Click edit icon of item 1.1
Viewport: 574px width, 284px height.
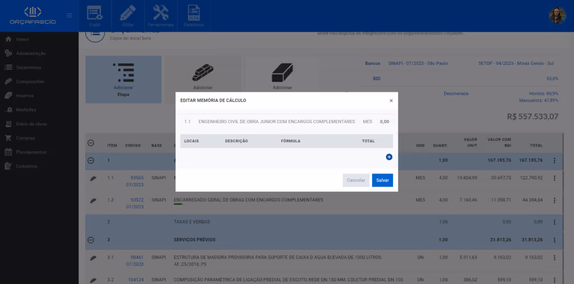tap(93, 178)
